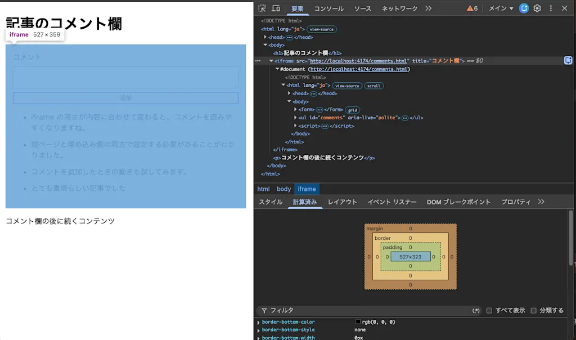This screenshot has width=576, height=340.
Task: Open the スタイル sidebar tab
Action: coord(271,202)
